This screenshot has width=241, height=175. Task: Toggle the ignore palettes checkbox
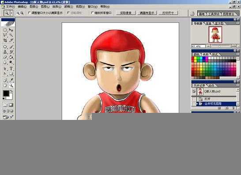pos(68,13)
